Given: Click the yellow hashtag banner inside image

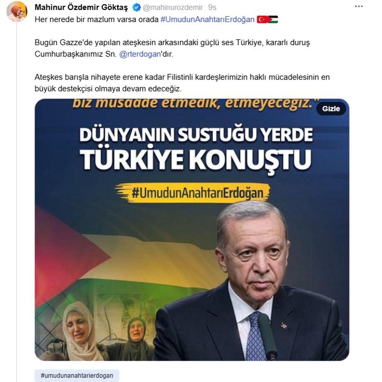Looking at the screenshot, I should tap(192, 193).
